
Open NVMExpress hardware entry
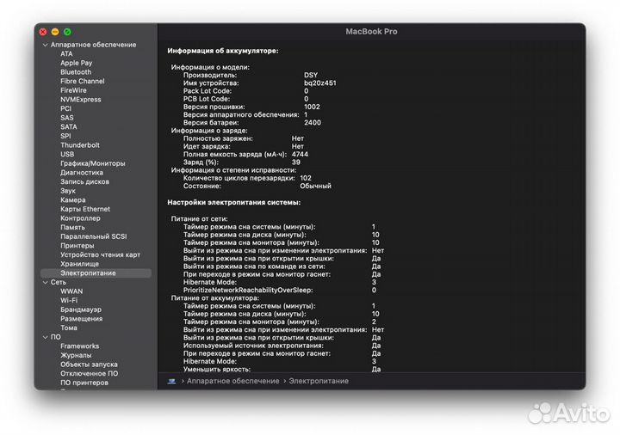click(80, 100)
